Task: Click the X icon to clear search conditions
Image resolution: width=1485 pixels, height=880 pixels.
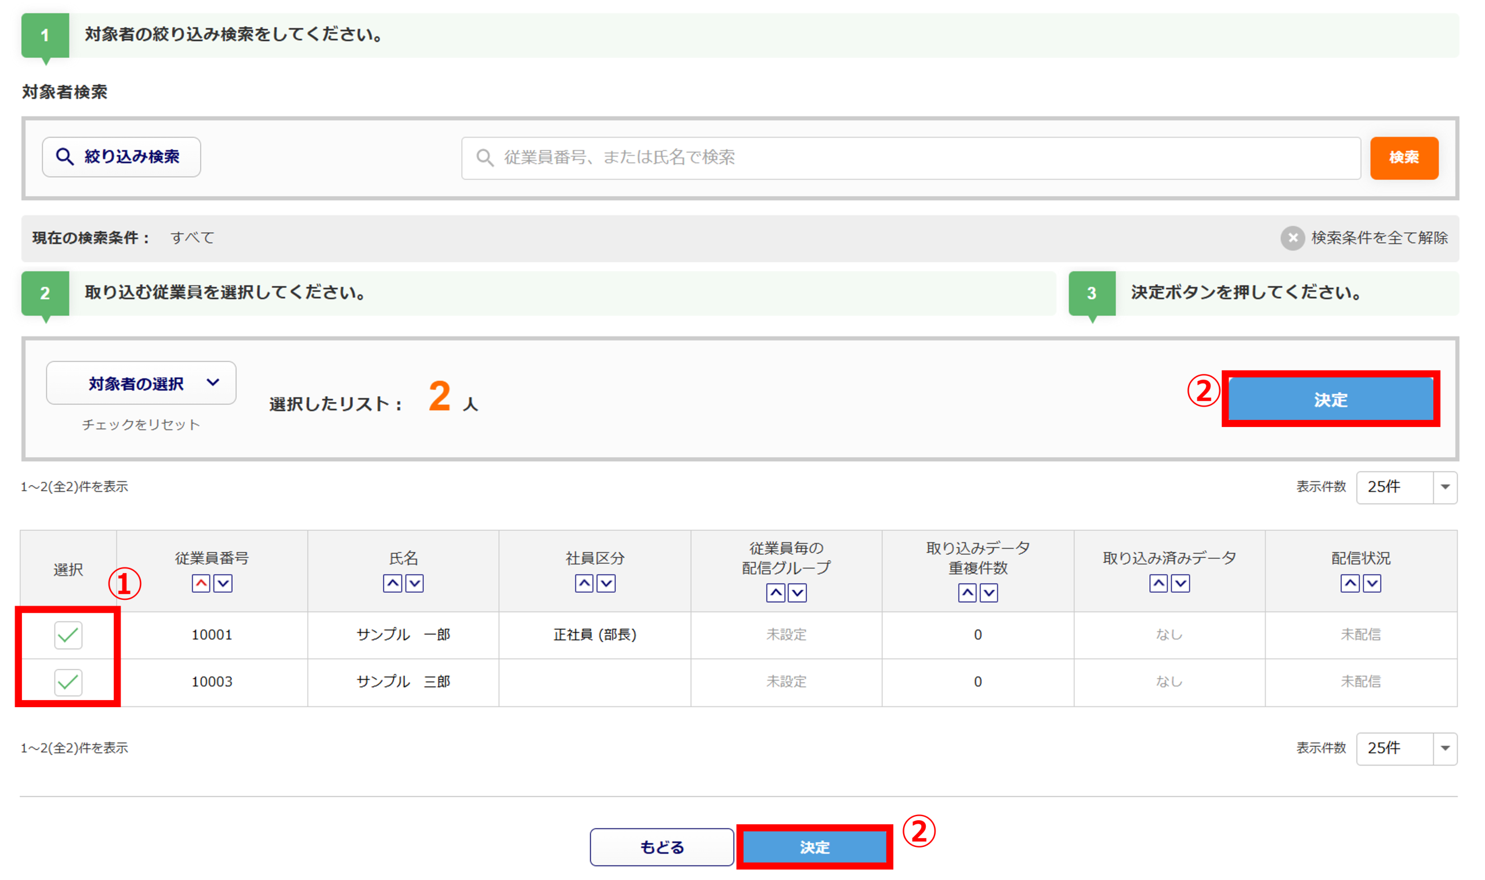Action: pyautogui.click(x=1292, y=238)
